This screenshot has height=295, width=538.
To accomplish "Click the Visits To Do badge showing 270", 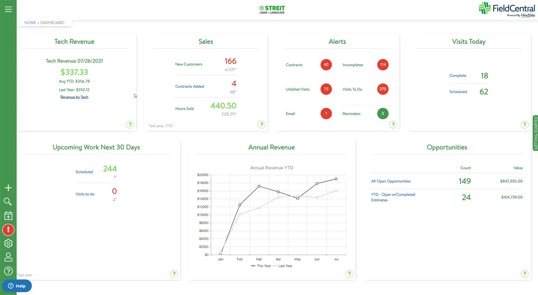I will click(382, 89).
